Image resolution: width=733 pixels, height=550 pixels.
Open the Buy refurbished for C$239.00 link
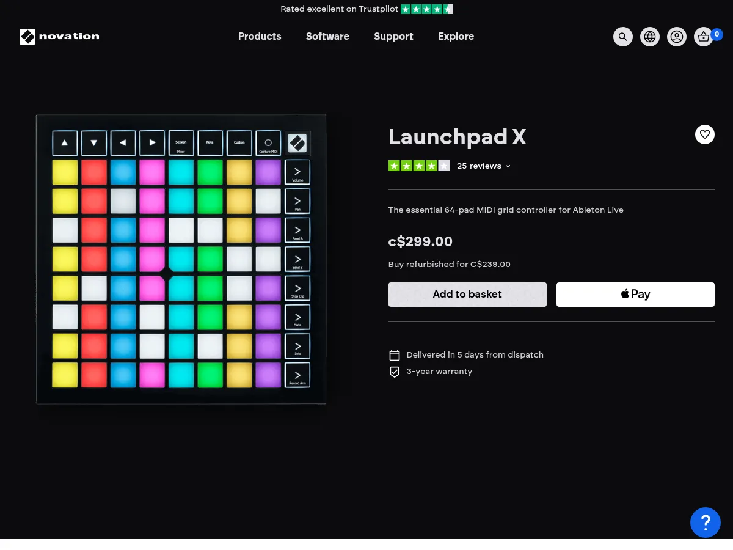coord(449,264)
